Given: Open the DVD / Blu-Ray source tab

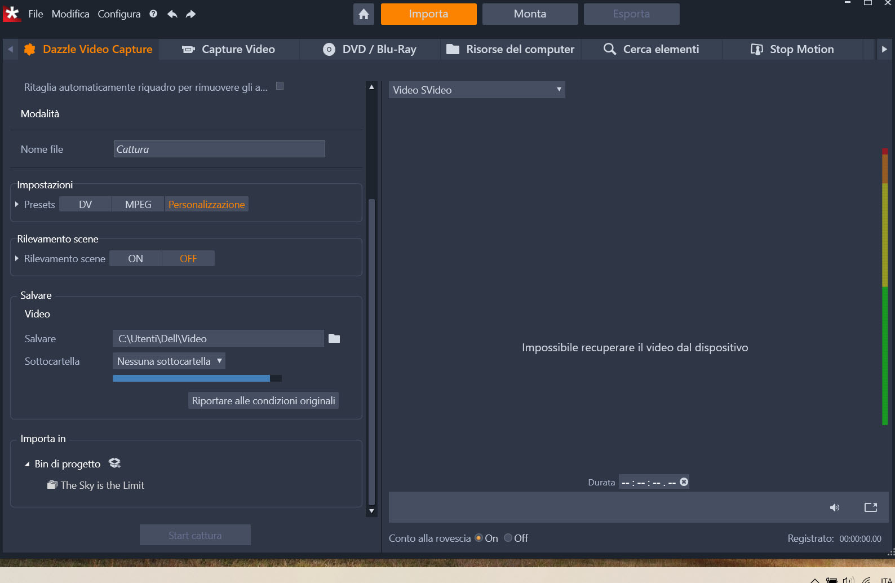Looking at the screenshot, I should coord(370,49).
